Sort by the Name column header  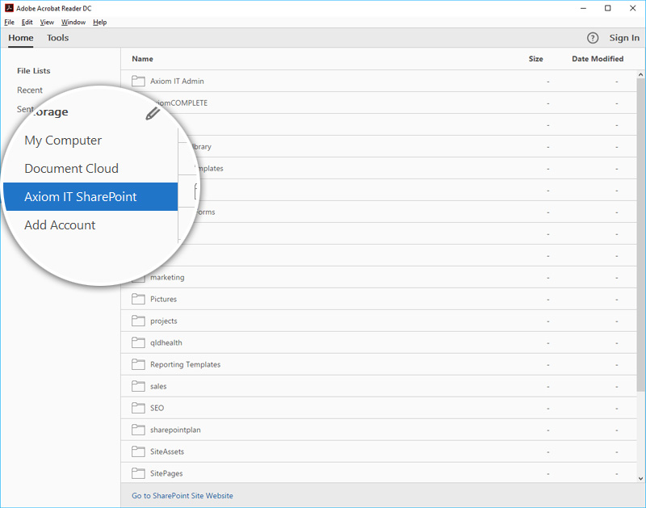coord(143,59)
